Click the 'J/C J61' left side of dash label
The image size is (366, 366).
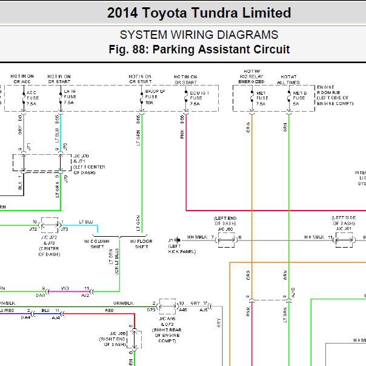344,223
